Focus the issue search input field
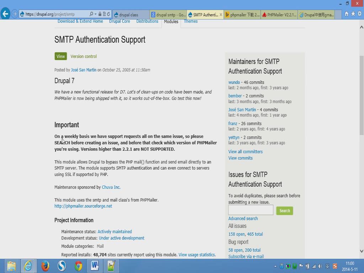Screen dimensions: 364x273 [251, 210]
